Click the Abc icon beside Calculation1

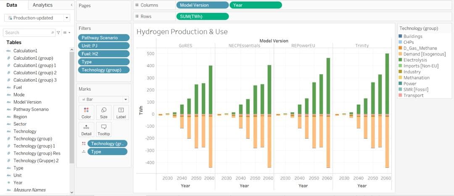point(8,50)
